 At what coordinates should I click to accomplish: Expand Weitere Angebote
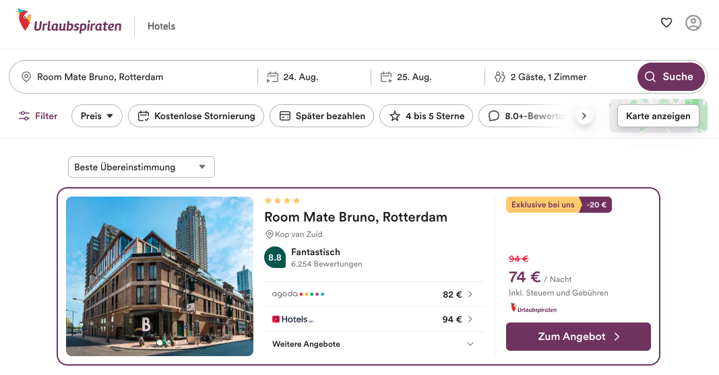pyautogui.click(x=374, y=344)
